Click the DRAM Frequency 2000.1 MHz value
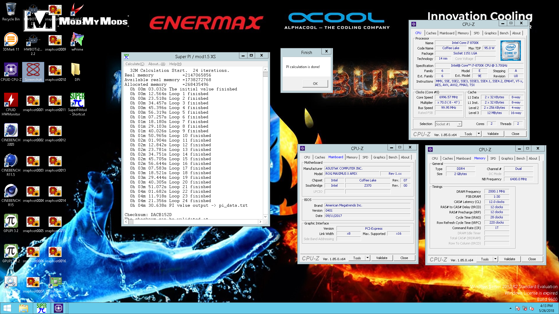The height and width of the screenshot is (314, 559). pos(497,191)
